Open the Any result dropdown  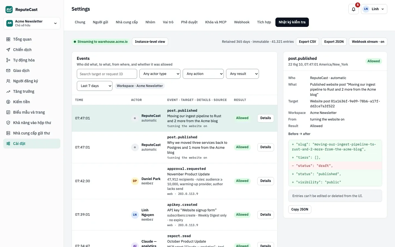click(x=242, y=74)
